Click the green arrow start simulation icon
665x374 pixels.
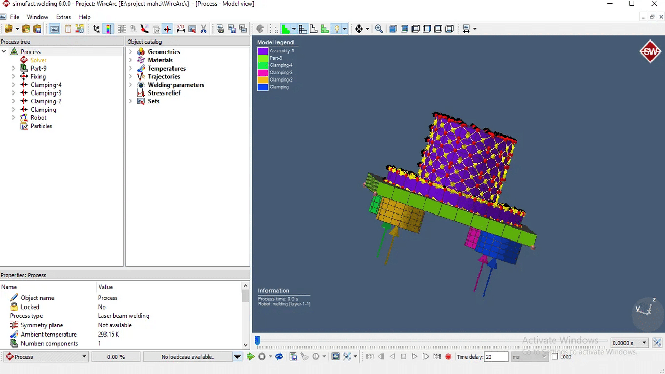click(250, 357)
